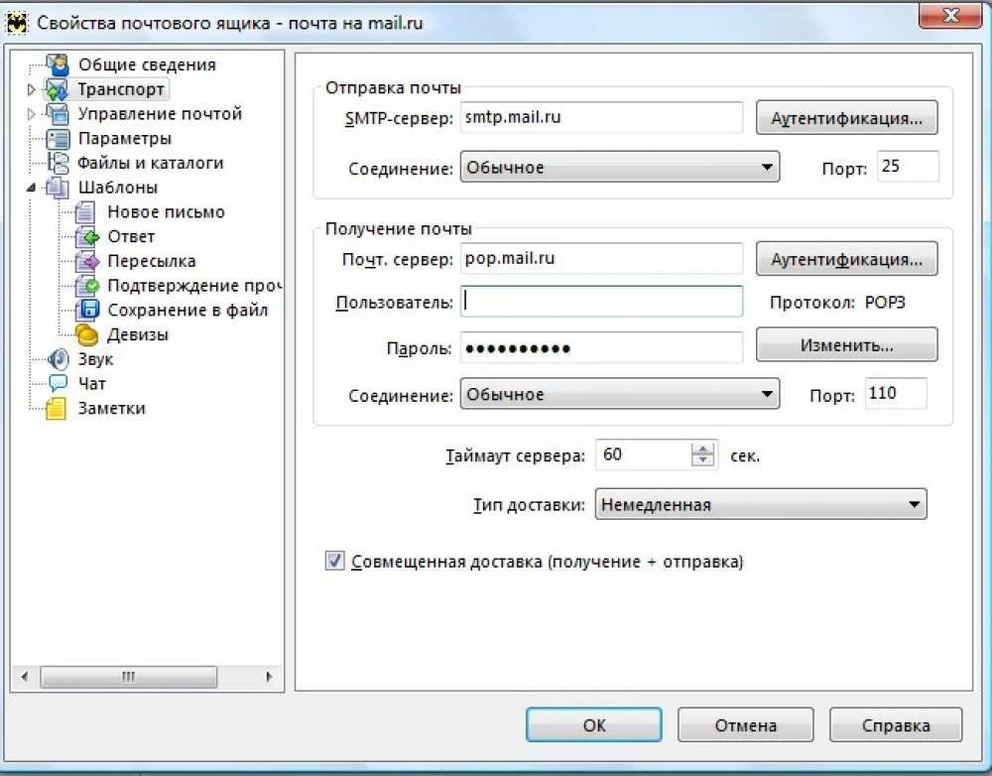
Task: Click the Заметки note icon
Action: 57,408
